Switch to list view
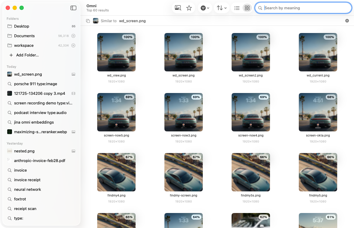This screenshot has width=354, height=228. coord(237,8)
